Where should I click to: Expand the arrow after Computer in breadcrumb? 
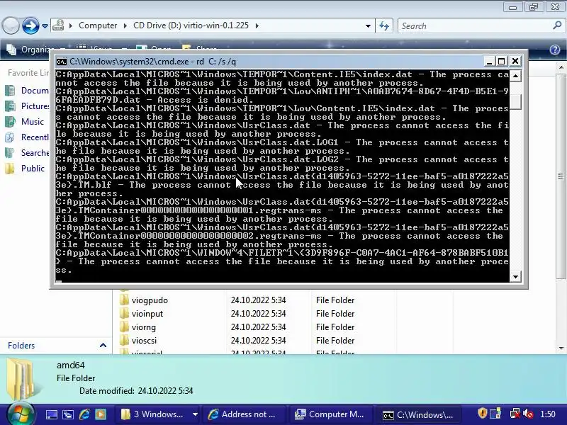pos(125,25)
